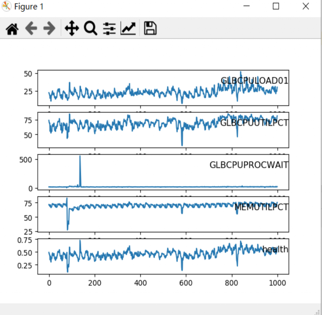Click the matplotlib icon in the title bar

[x=7, y=7]
